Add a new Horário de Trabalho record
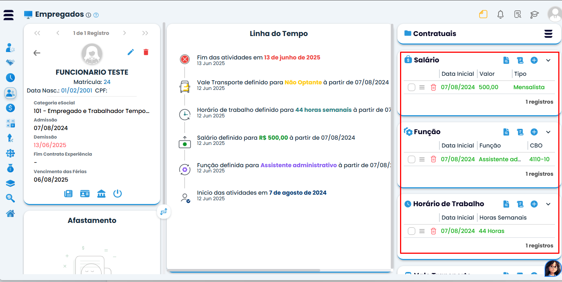 [x=534, y=204]
